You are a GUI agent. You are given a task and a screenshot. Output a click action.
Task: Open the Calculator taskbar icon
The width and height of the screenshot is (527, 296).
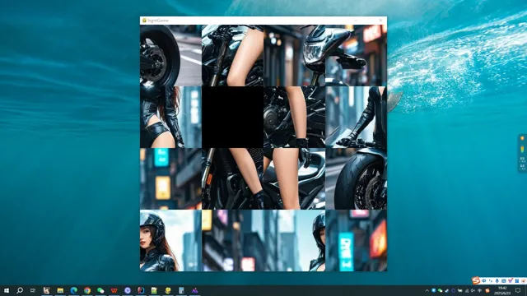[x=181, y=290]
